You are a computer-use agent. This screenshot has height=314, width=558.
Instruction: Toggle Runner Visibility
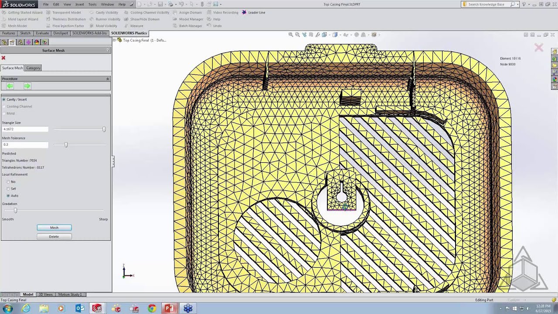105,19
